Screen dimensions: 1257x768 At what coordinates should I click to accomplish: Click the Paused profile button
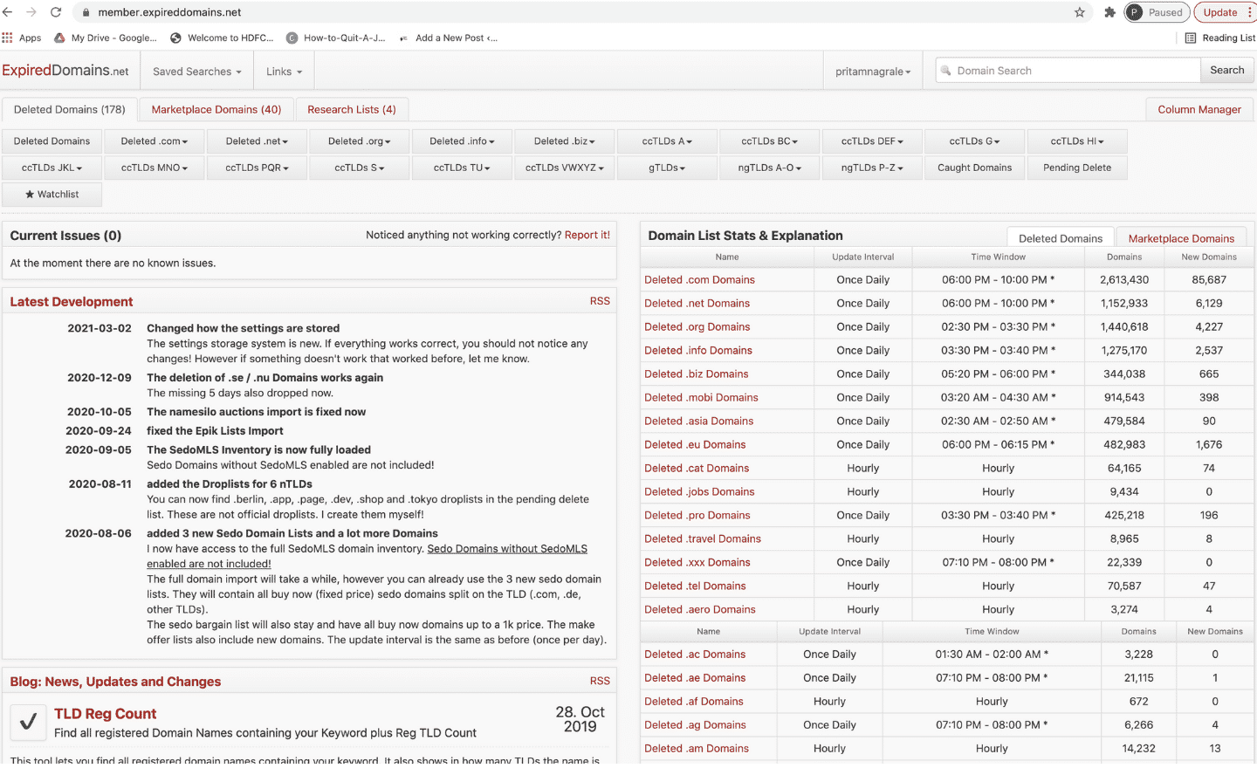pyautogui.click(x=1157, y=12)
